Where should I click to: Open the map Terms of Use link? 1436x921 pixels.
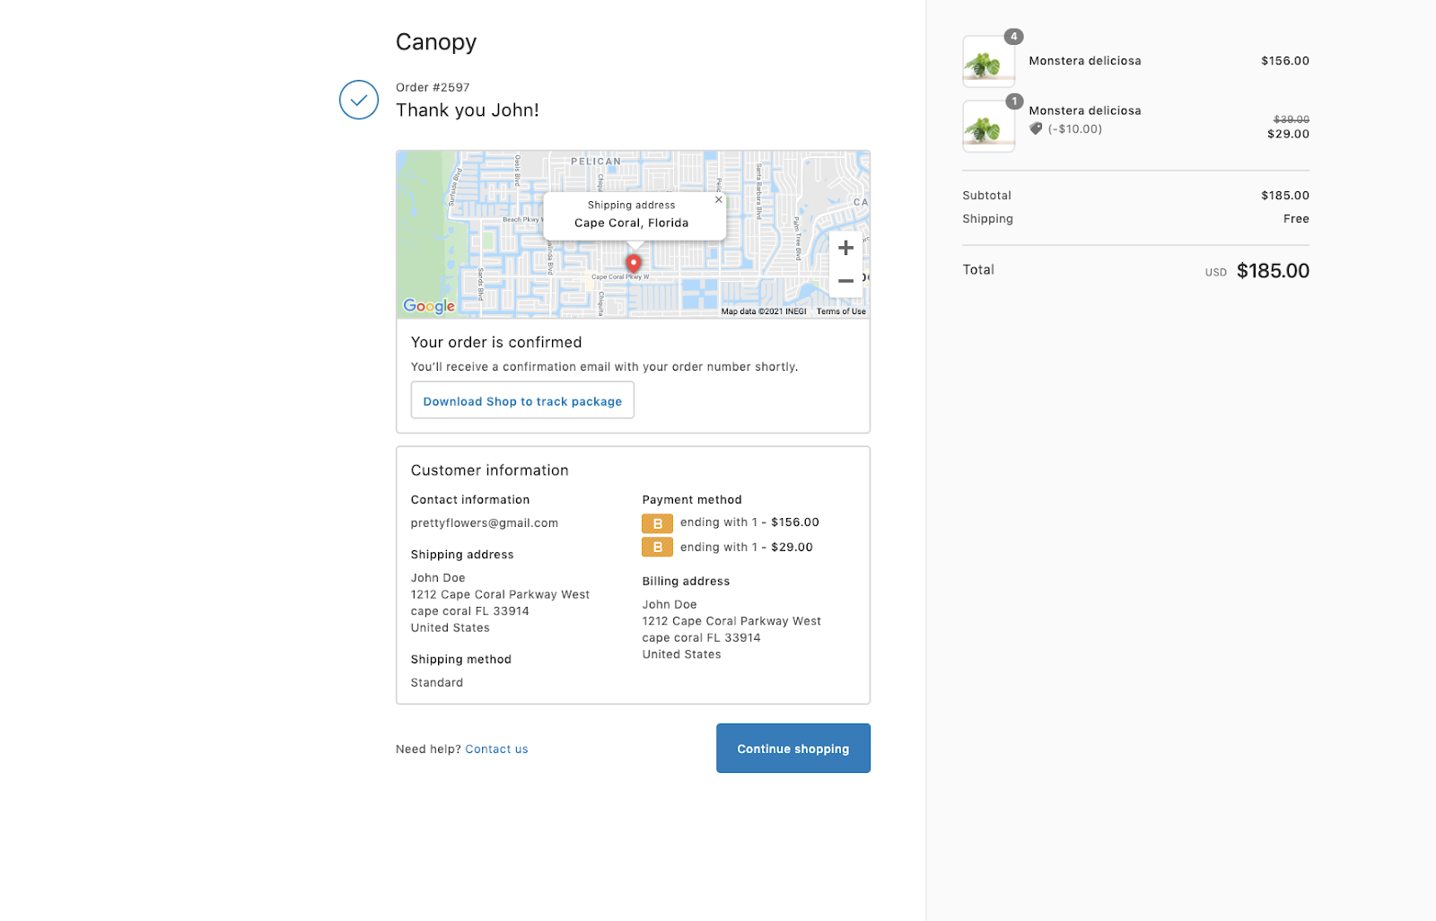coord(841,311)
